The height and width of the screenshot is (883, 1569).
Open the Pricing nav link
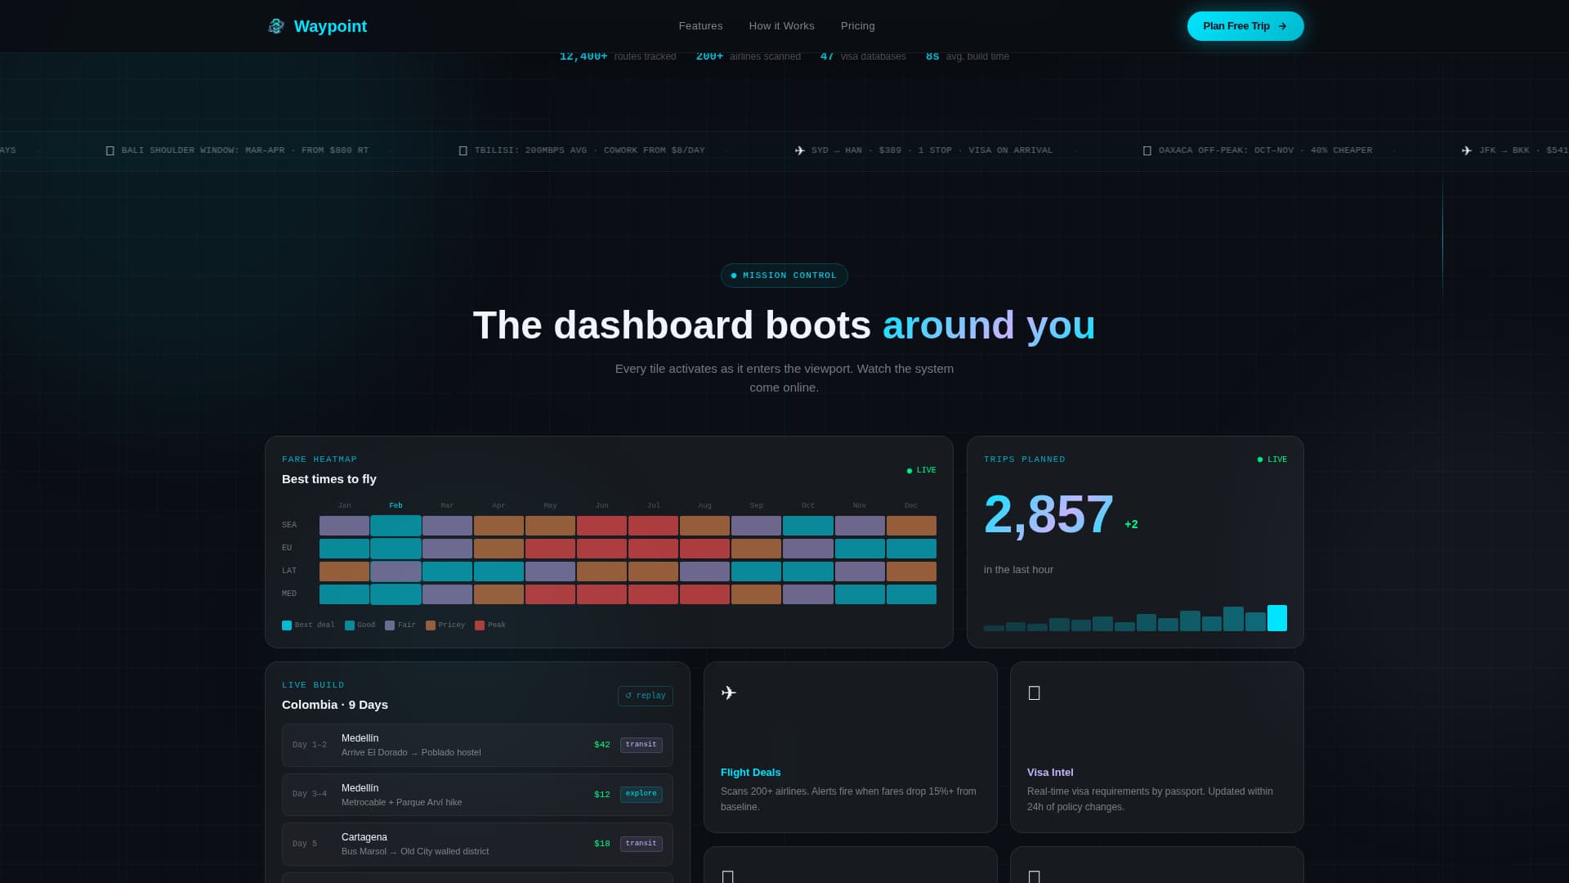pyautogui.click(x=857, y=26)
